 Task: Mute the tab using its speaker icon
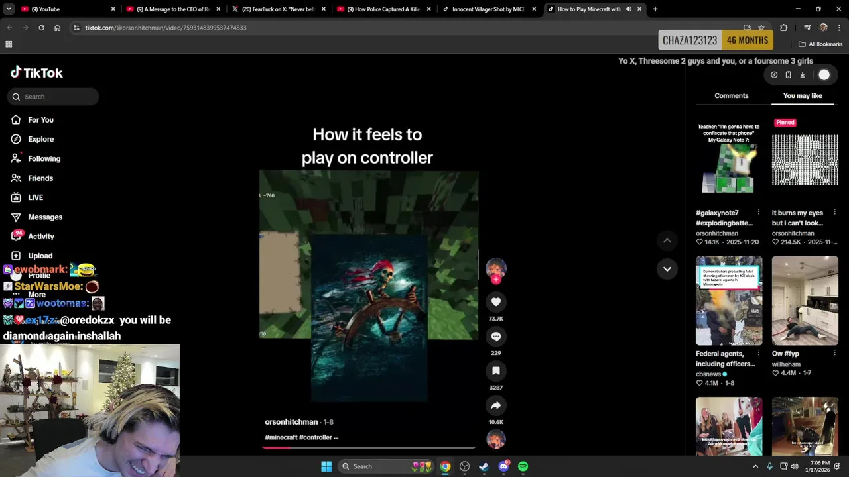tap(628, 9)
